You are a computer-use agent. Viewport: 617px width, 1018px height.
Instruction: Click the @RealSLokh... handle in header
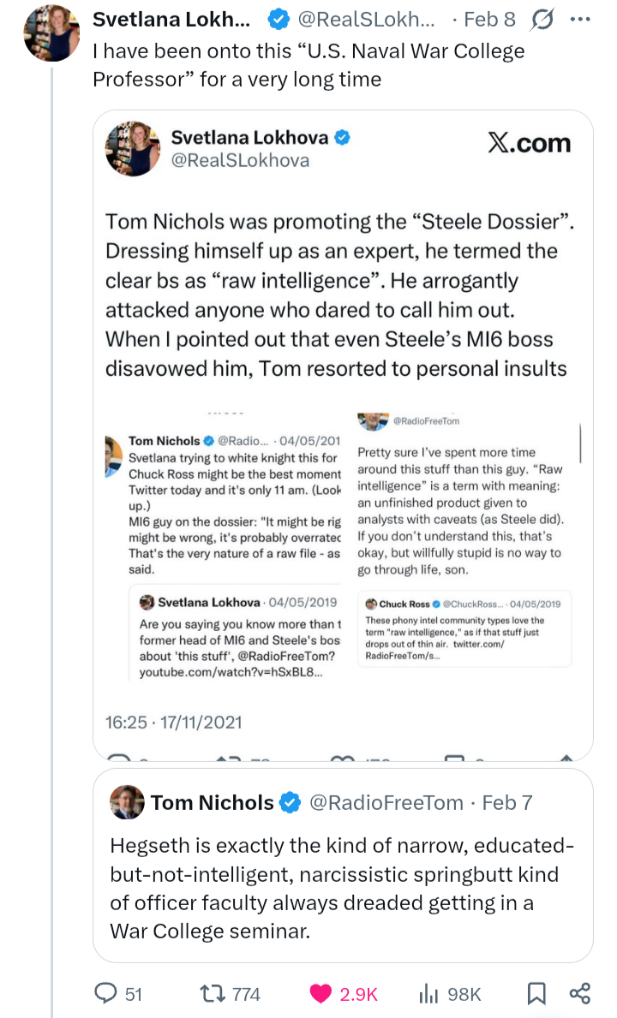(364, 19)
